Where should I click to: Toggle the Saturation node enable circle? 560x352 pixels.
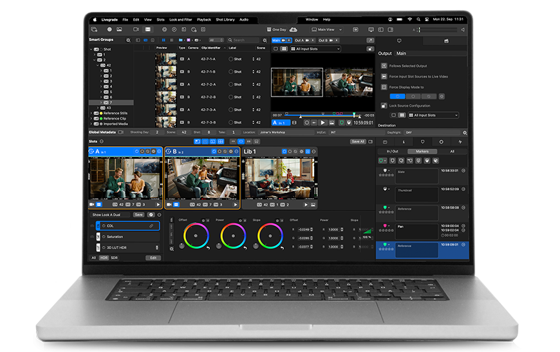coord(104,237)
